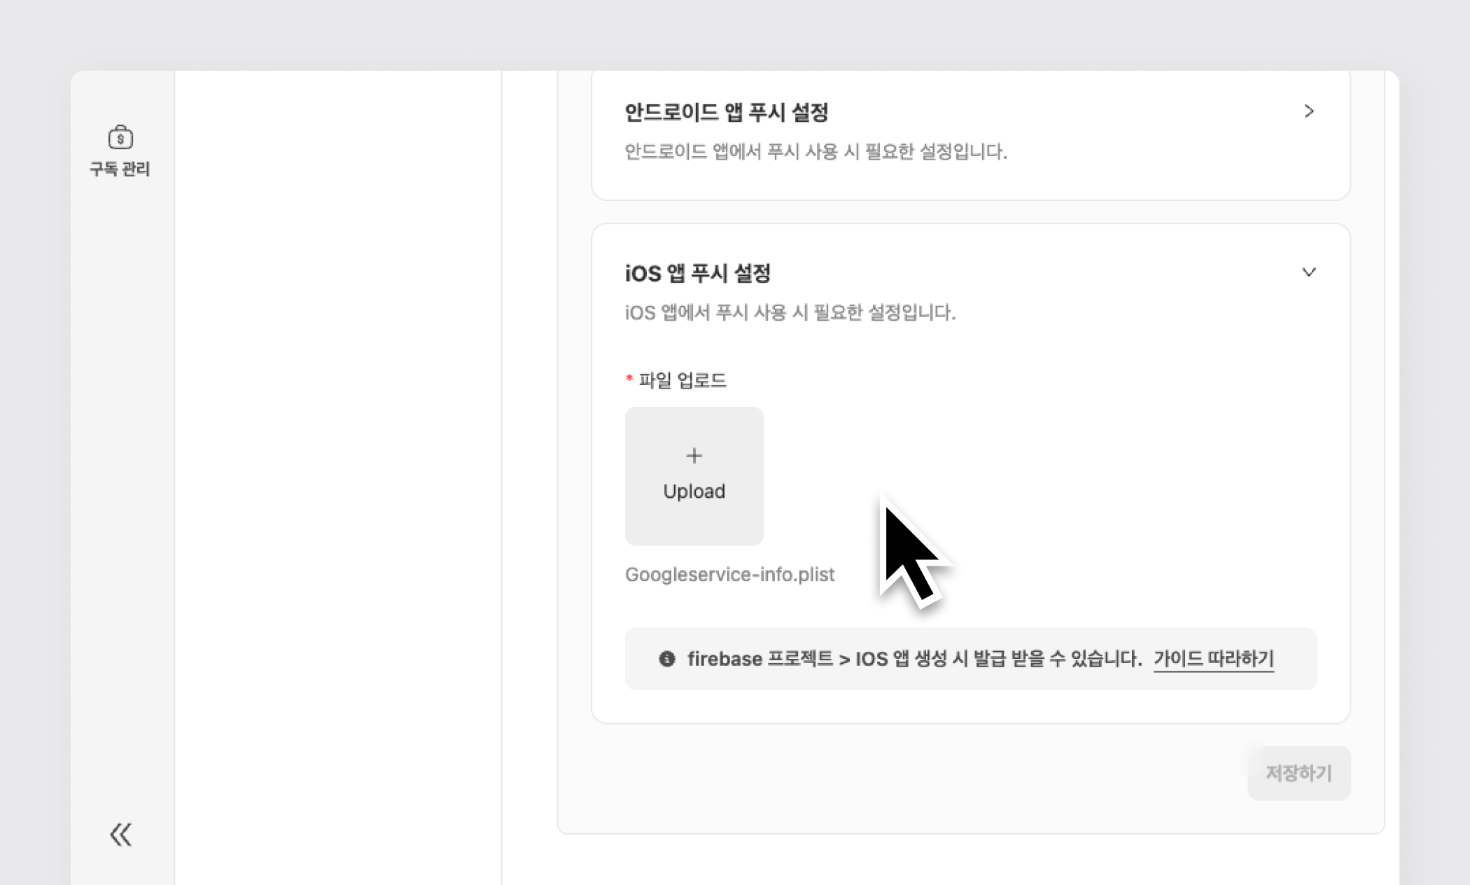The height and width of the screenshot is (885, 1470).
Task: Click the Upload label text
Action: click(694, 492)
